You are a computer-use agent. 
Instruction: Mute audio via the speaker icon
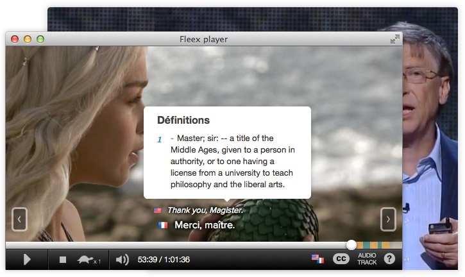[122, 260]
